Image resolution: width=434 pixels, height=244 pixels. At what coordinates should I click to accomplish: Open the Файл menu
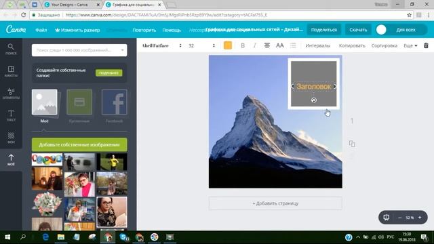click(41, 30)
